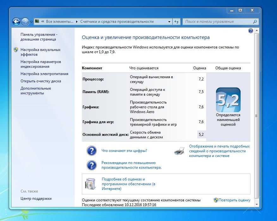Expand the arrow after 'Все элементы...'
The height and width of the screenshot is (221, 277).
[77, 22]
